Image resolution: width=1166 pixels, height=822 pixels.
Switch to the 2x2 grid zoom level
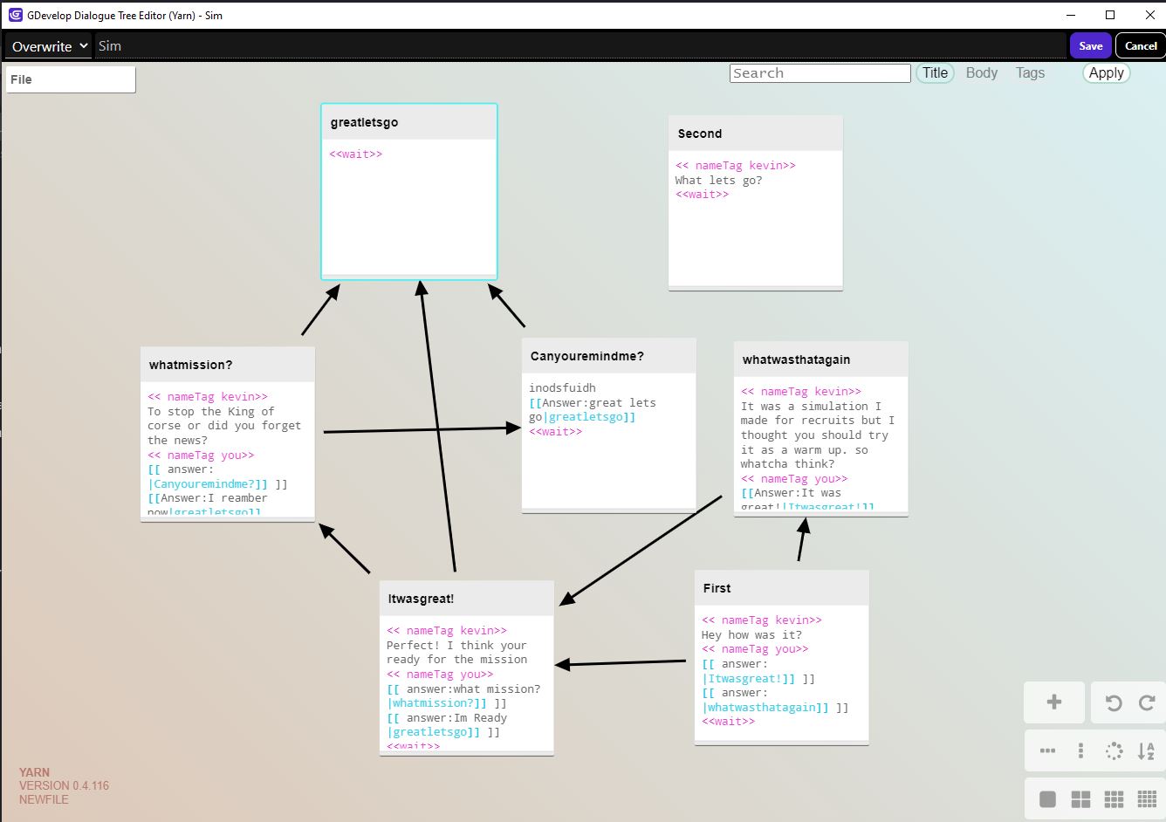(x=1080, y=798)
